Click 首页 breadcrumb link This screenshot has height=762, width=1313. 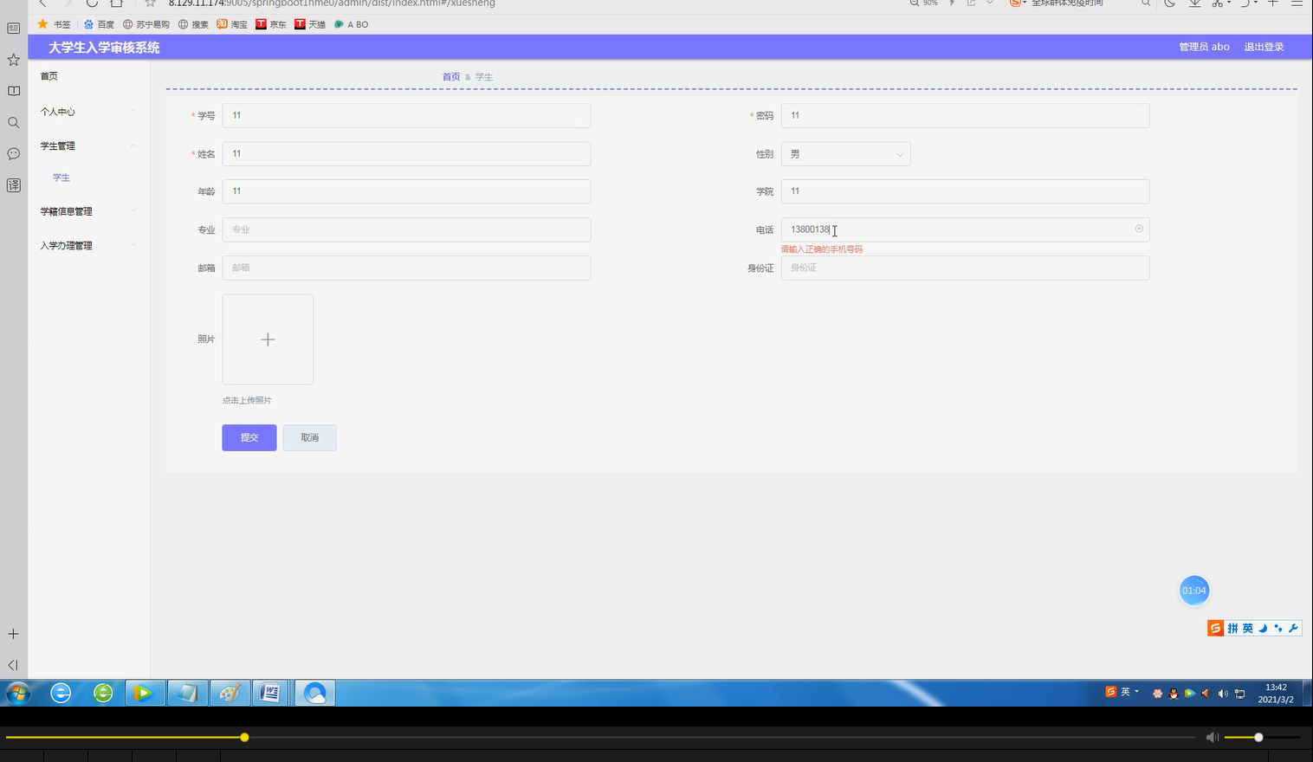[451, 77]
